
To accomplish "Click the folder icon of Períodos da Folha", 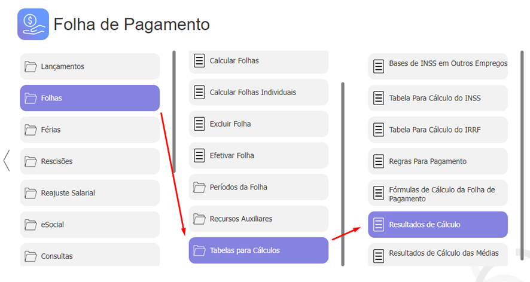I will [199, 187].
